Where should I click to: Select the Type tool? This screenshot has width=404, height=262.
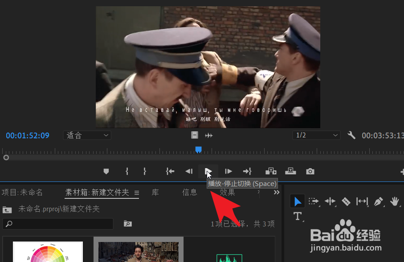pyautogui.click(x=298, y=216)
